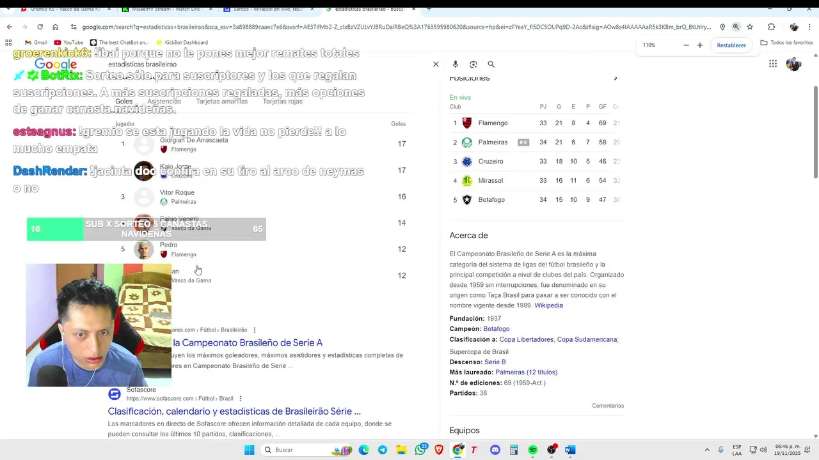Open Palmeiras row in standings
Screen dimensions: 819x460
535,142
